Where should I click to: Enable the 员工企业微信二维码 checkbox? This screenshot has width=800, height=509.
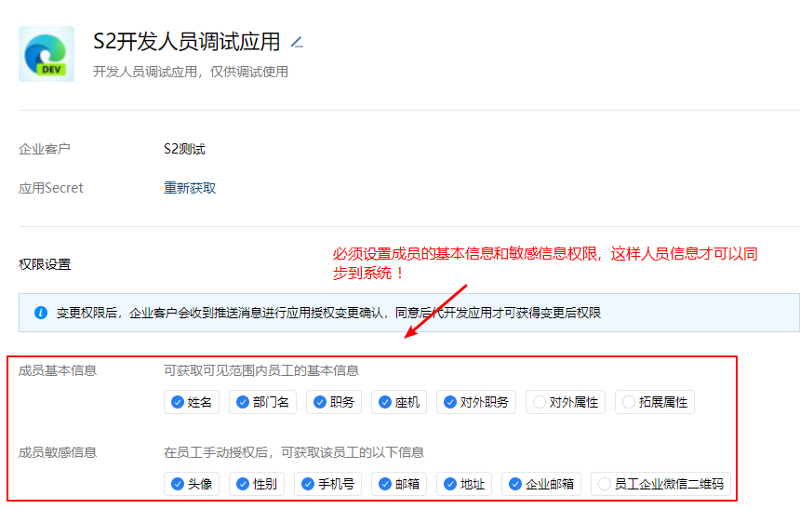(604, 484)
